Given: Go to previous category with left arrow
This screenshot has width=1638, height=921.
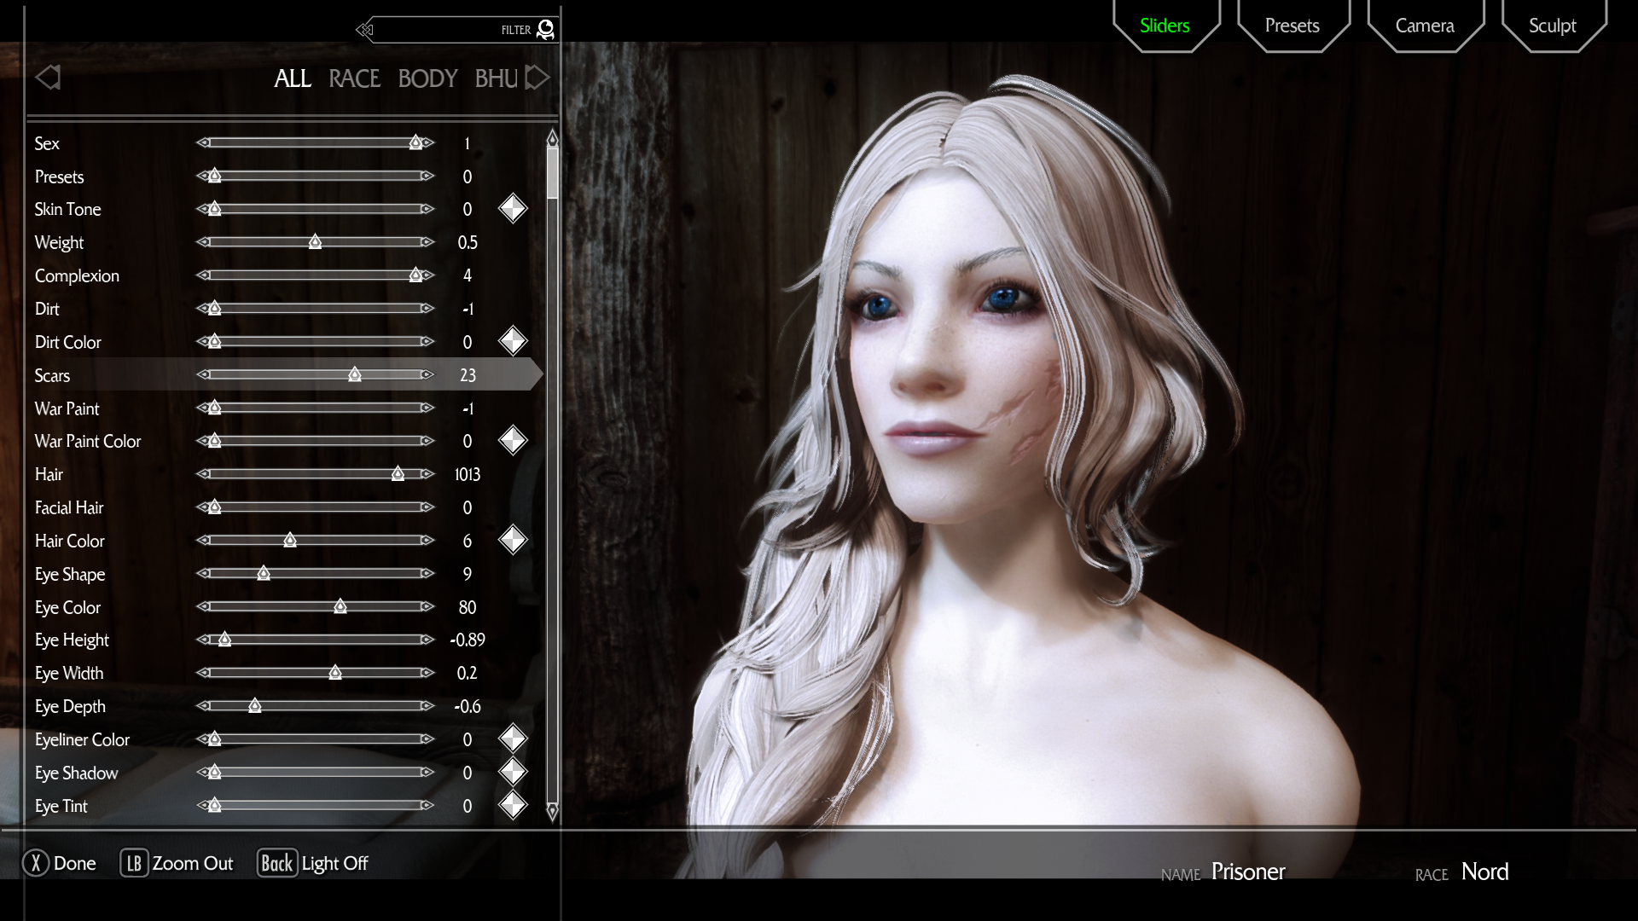Looking at the screenshot, I should 48,78.
